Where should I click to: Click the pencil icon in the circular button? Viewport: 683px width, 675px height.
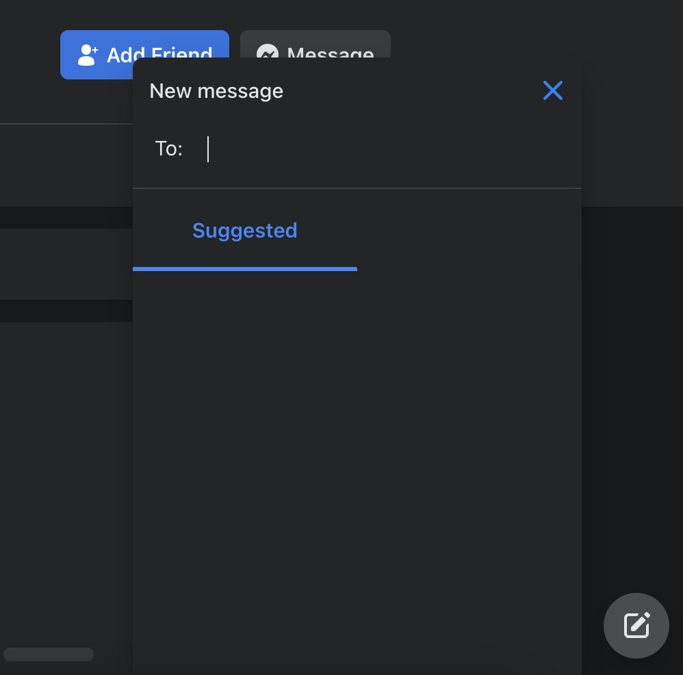click(636, 625)
